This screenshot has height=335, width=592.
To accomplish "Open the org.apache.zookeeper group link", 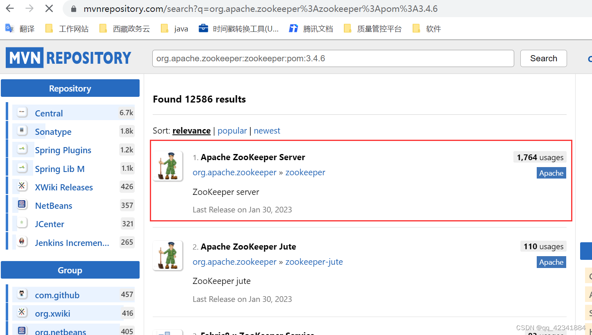I will 234,172.
